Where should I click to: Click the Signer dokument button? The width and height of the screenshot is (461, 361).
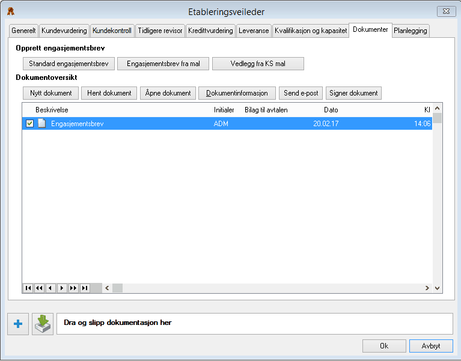pos(353,93)
